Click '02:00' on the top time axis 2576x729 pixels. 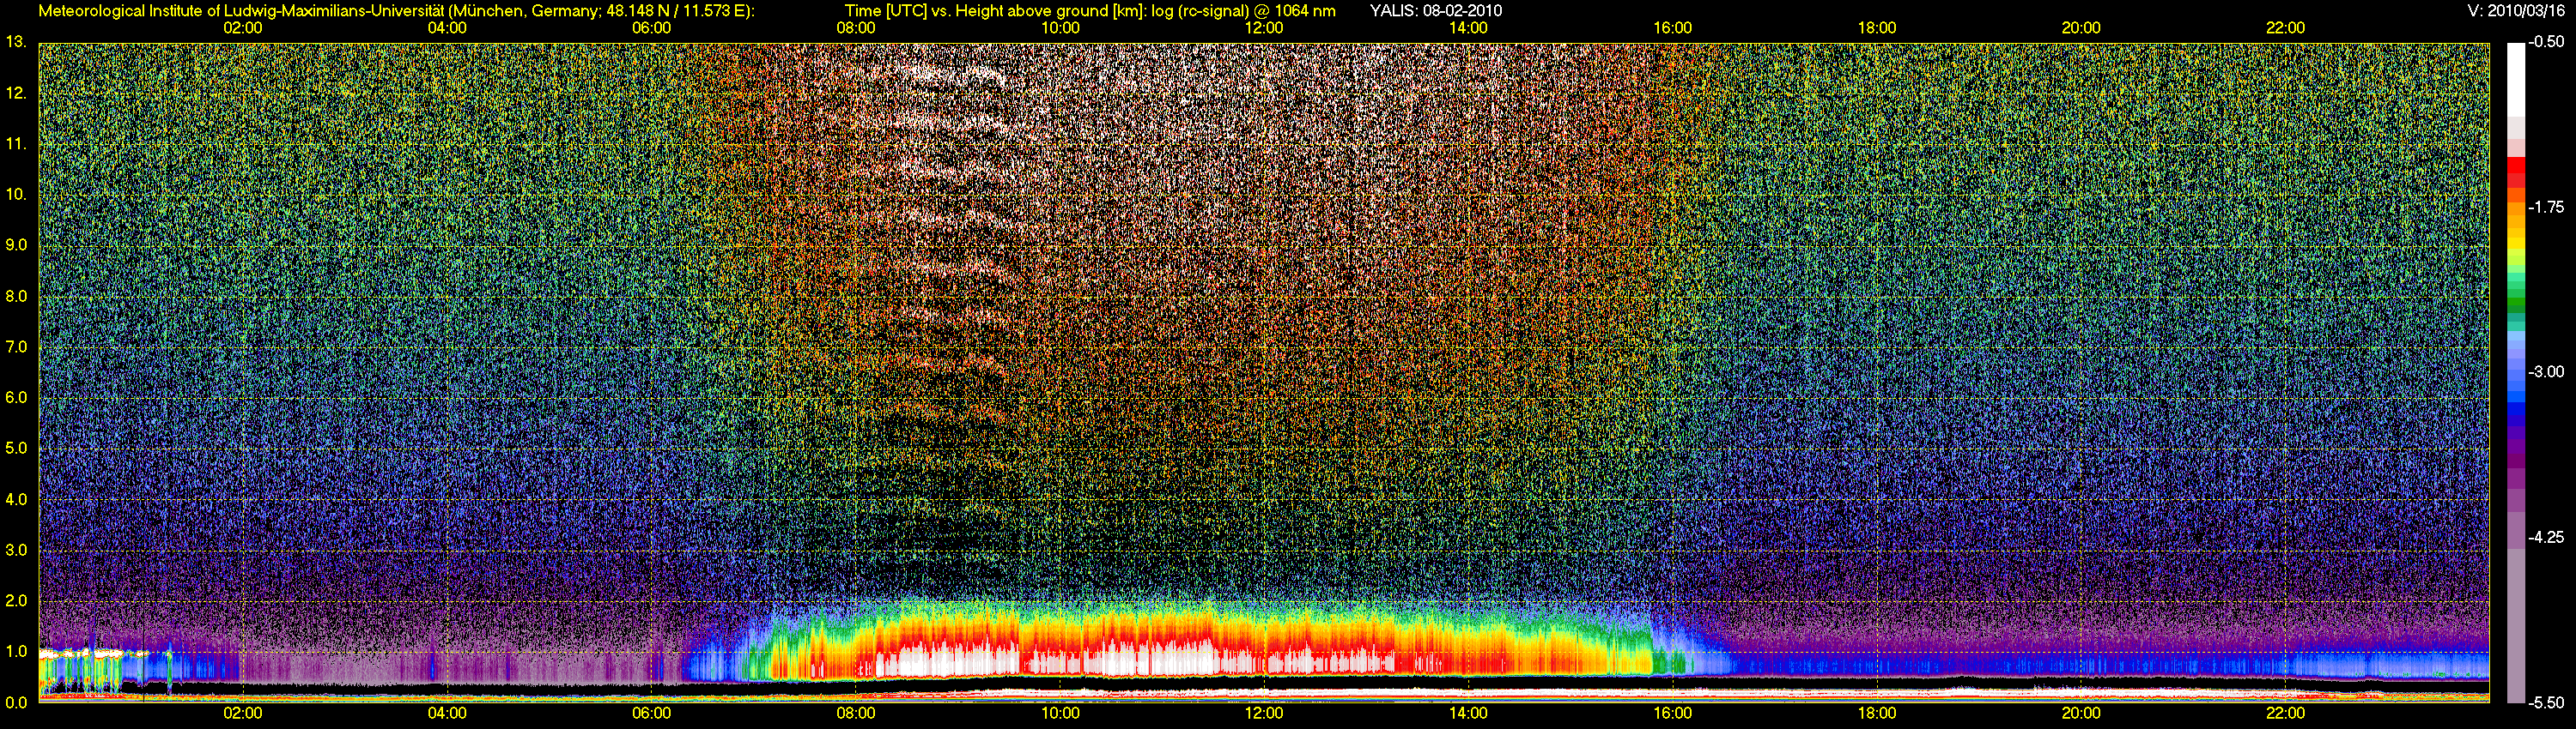click(242, 28)
